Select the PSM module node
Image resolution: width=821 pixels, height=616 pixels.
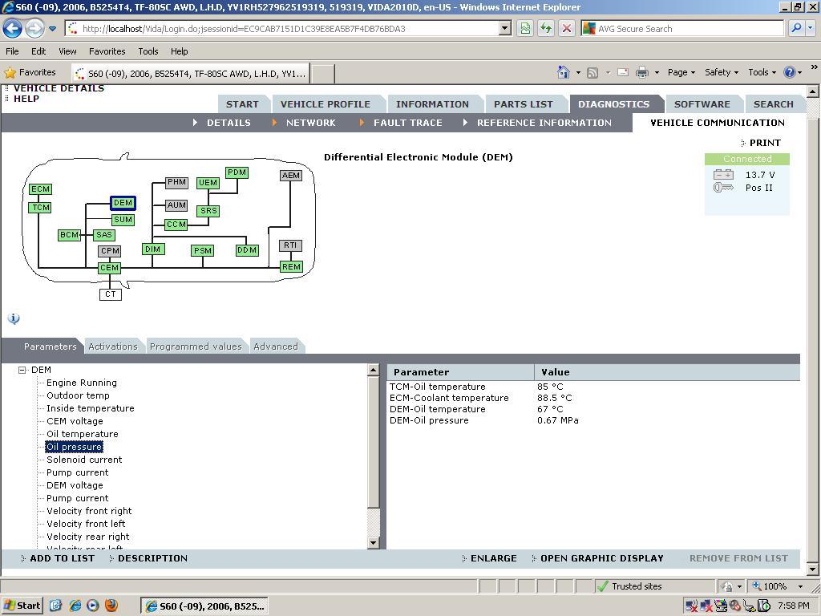click(x=203, y=251)
